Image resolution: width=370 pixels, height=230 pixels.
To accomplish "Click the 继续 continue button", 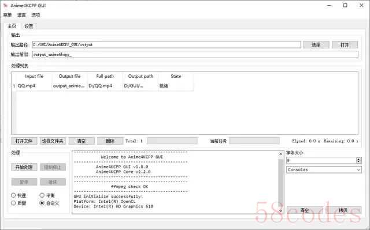I will click(53, 182).
